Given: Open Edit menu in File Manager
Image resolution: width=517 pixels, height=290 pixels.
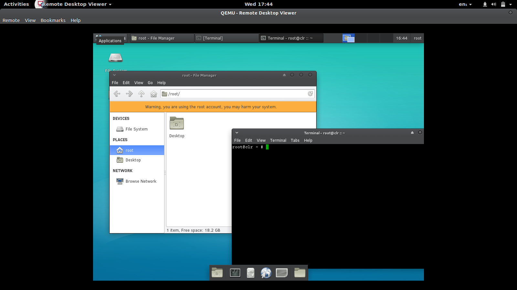Looking at the screenshot, I should (126, 83).
